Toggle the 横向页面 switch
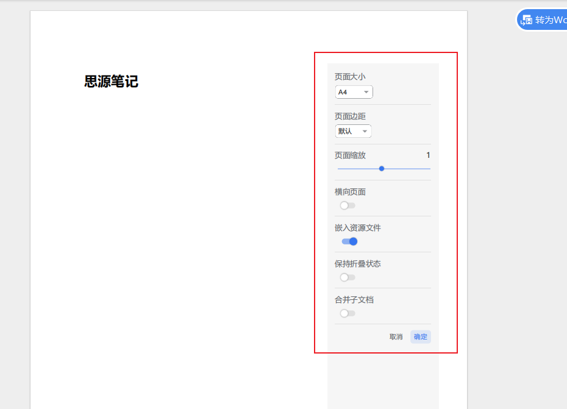 pyautogui.click(x=348, y=205)
